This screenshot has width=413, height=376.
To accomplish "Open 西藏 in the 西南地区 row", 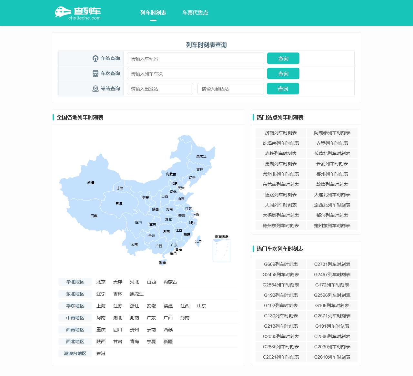I will (x=168, y=330).
